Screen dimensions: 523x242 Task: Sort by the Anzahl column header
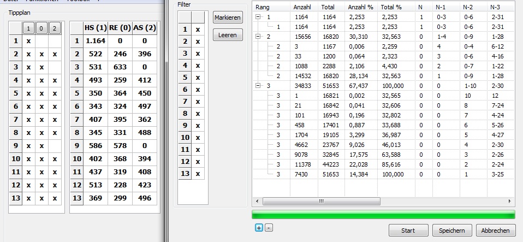click(304, 7)
